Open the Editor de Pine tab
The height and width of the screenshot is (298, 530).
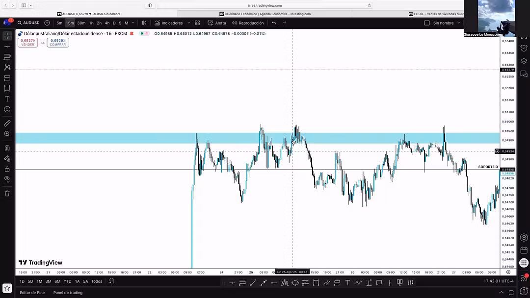point(32,293)
